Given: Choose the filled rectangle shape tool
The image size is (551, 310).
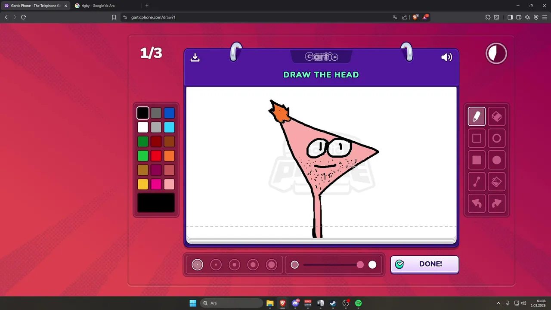Looking at the screenshot, I should [477, 160].
